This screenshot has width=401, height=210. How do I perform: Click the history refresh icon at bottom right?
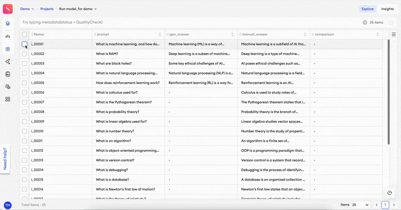pos(389,193)
